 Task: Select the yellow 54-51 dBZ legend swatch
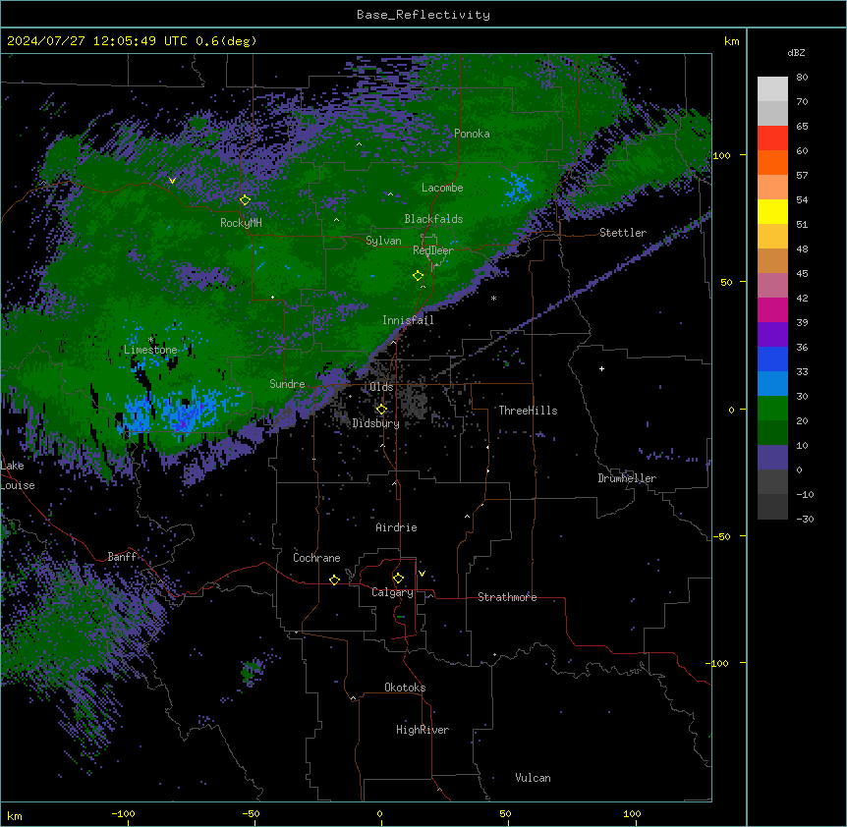pos(772,212)
